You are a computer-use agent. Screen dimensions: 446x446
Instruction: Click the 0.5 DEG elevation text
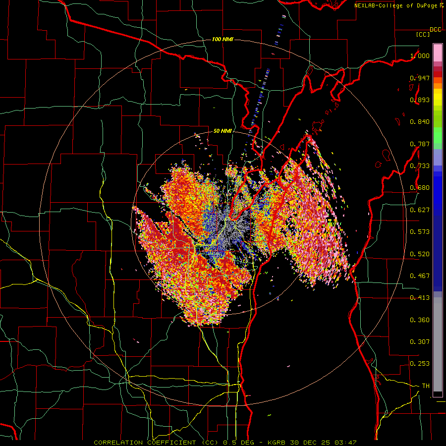[x=239, y=443]
